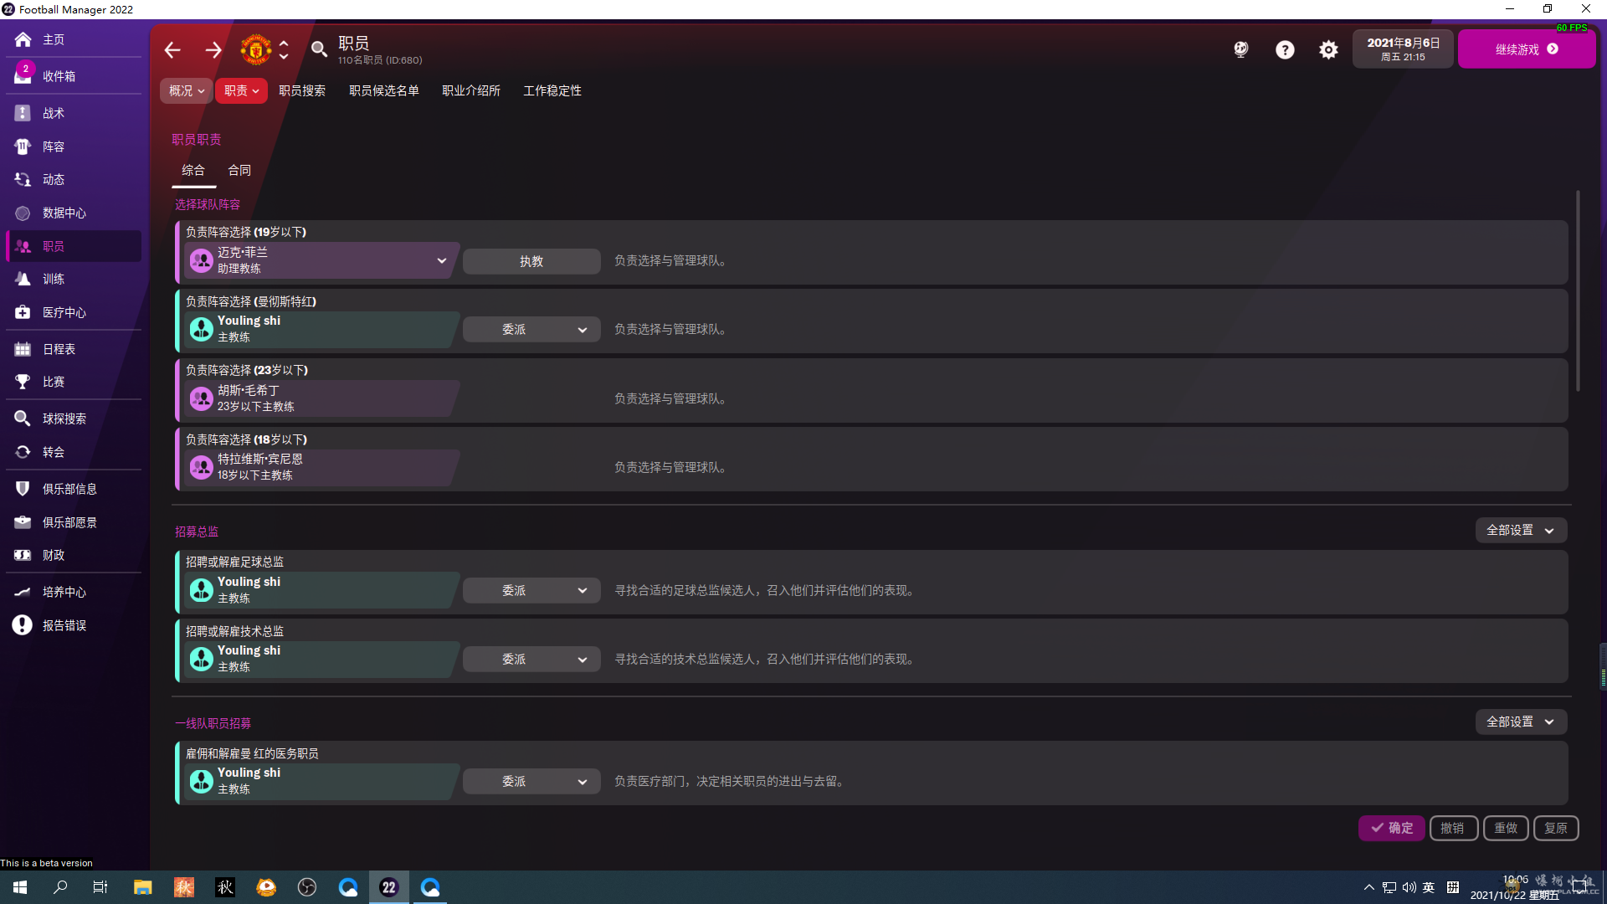Expand 迈克·菲兰 staff selector dropdown
This screenshot has width=1607, height=904.
[x=441, y=260]
